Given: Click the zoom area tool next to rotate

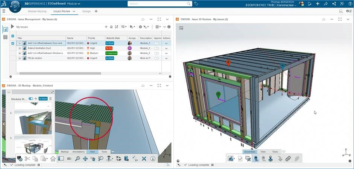Looking at the screenshot, I should (101, 158).
